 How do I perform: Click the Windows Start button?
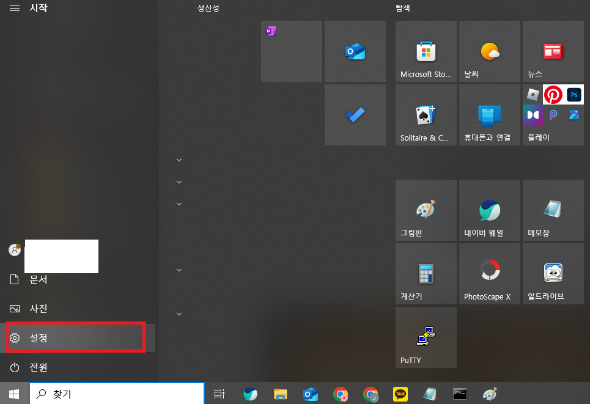(14, 394)
